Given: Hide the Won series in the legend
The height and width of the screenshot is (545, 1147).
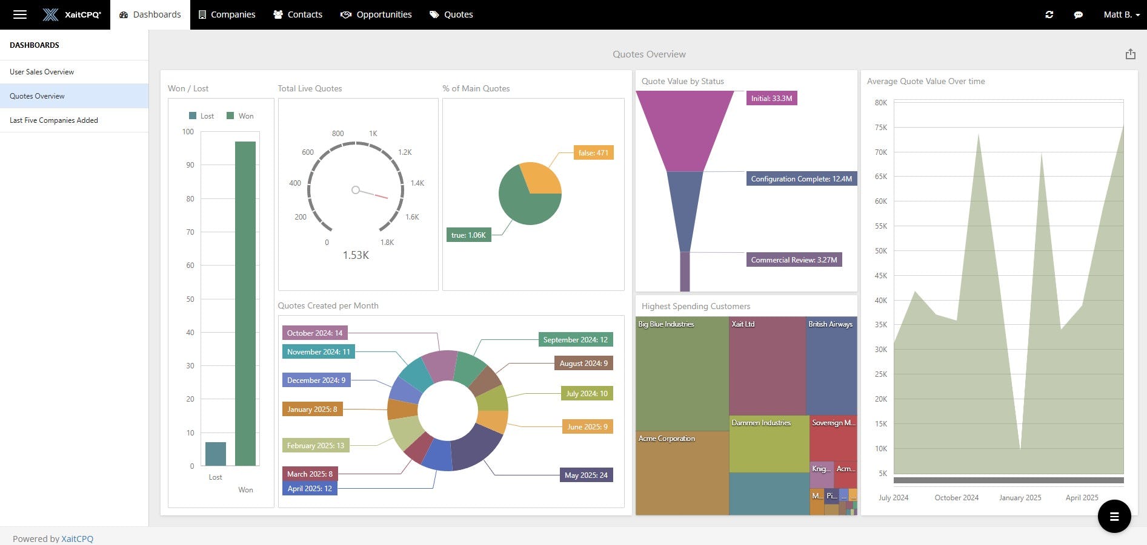Looking at the screenshot, I should (241, 116).
